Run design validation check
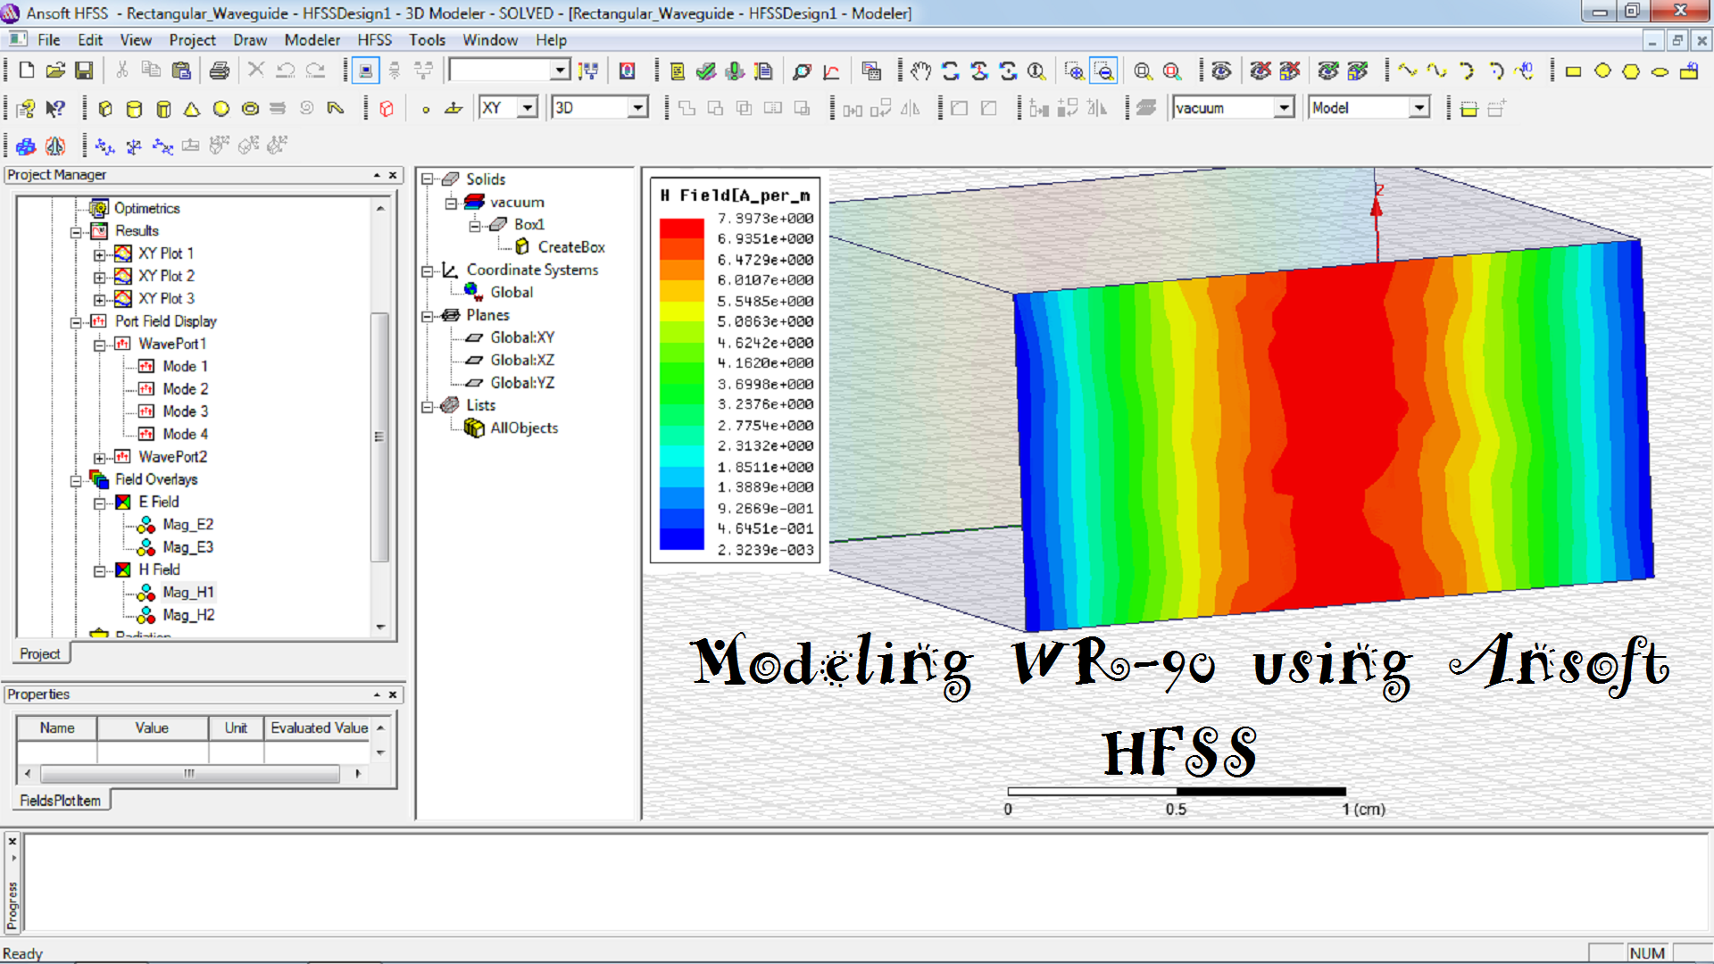Viewport: 1714px width, 964px height. click(x=706, y=71)
